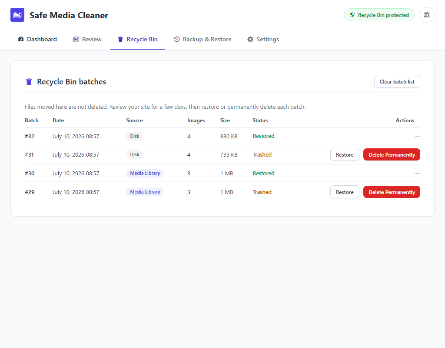Open the Settings tab
445x348 pixels.
(x=263, y=39)
